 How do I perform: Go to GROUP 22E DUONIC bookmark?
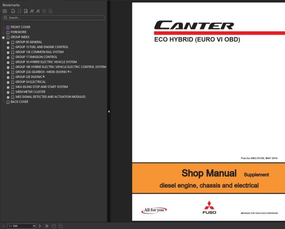[30, 77]
